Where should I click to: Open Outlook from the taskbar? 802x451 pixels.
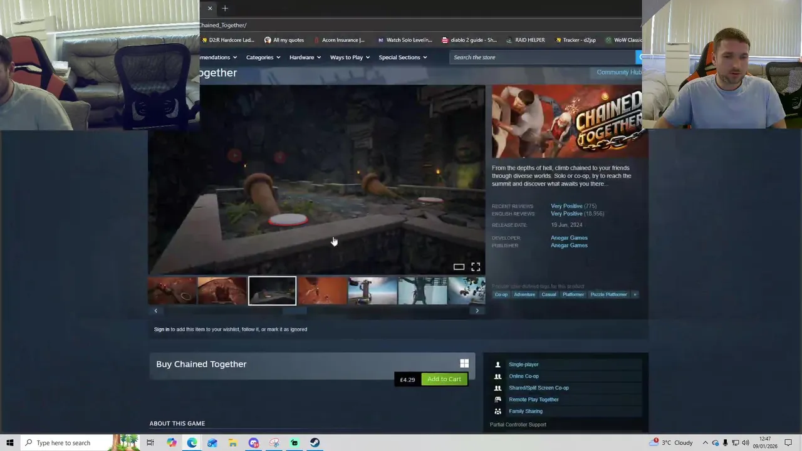point(212,443)
